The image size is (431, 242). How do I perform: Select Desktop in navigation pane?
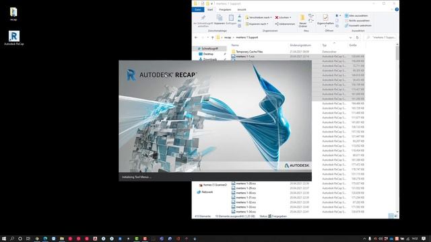pos(208,54)
